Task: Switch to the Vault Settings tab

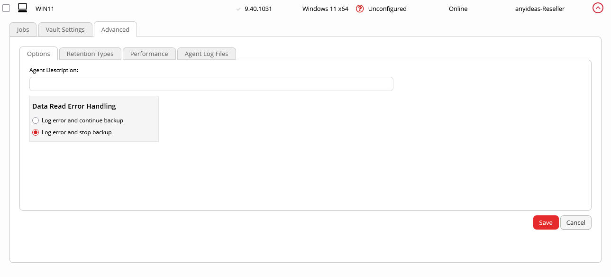Action: tap(65, 29)
